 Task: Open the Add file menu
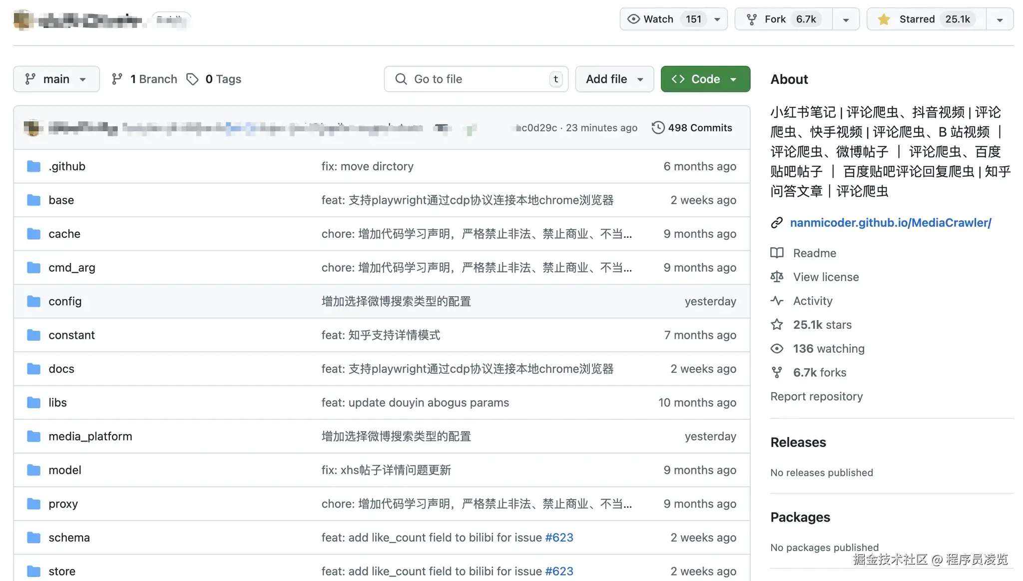point(614,79)
